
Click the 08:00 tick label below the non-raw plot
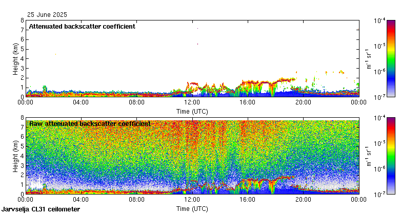(136, 102)
